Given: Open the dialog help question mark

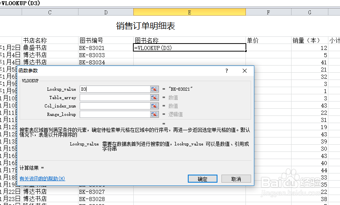Looking at the screenshot, I should (227, 71).
